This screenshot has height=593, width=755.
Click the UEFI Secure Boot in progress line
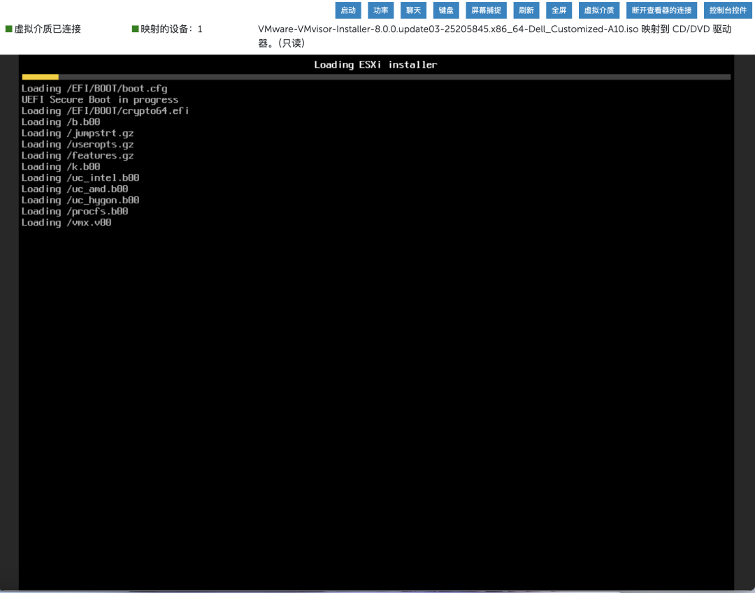pos(100,100)
